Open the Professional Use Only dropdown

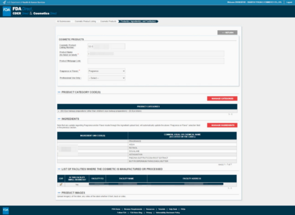(106, 78)
